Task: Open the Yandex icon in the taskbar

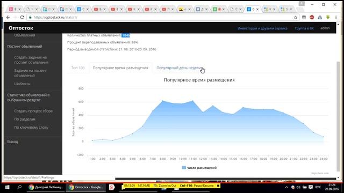Action: click(112, 187)
